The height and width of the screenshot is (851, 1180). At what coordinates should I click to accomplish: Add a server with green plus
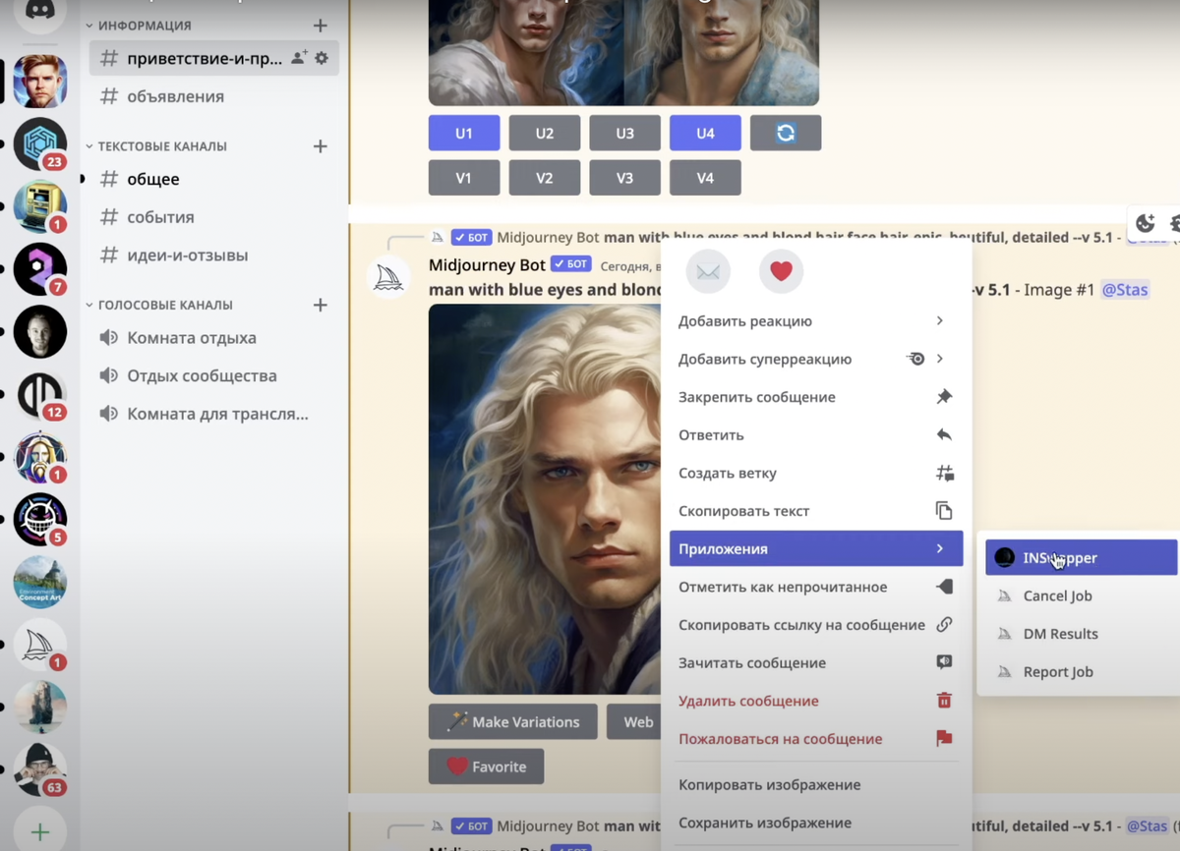(40, 831)
